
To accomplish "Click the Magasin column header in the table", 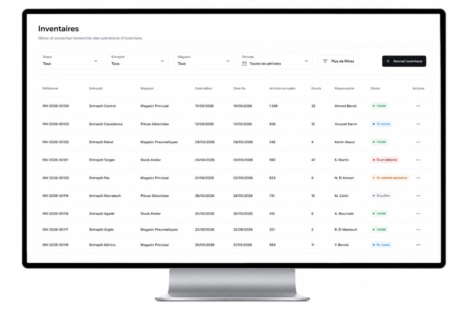I will [x=147, y=89].
